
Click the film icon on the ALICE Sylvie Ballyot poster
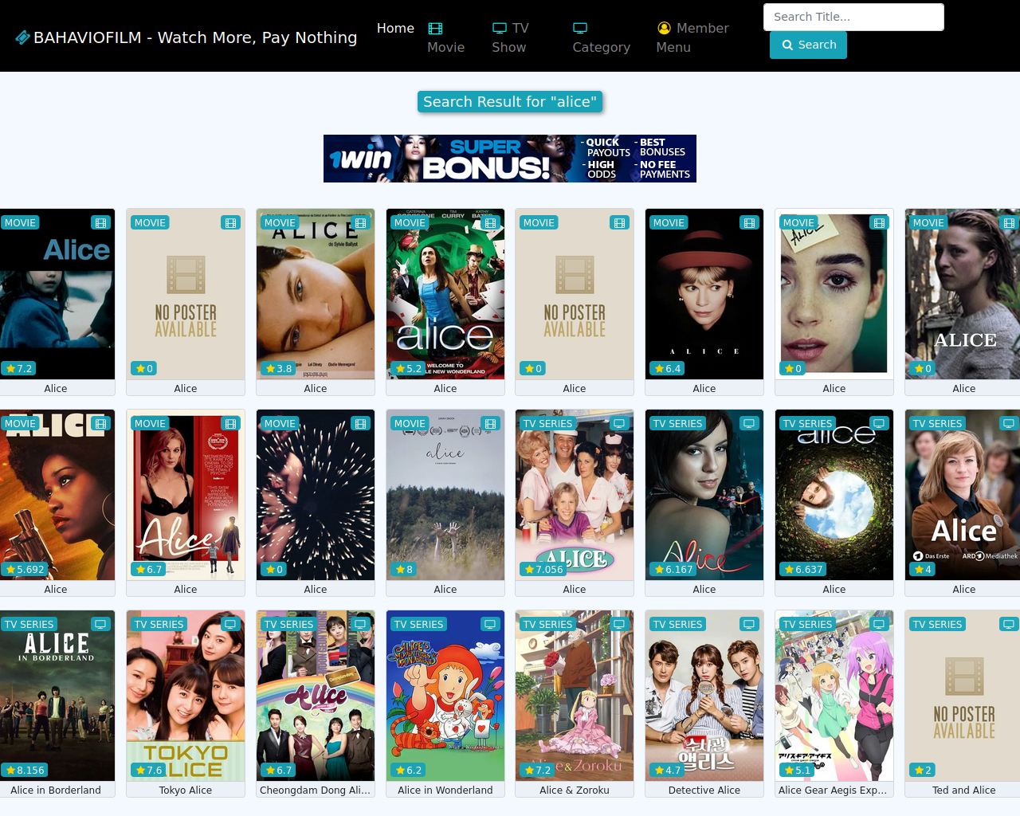pyautogui.click(x=360, y=223)
